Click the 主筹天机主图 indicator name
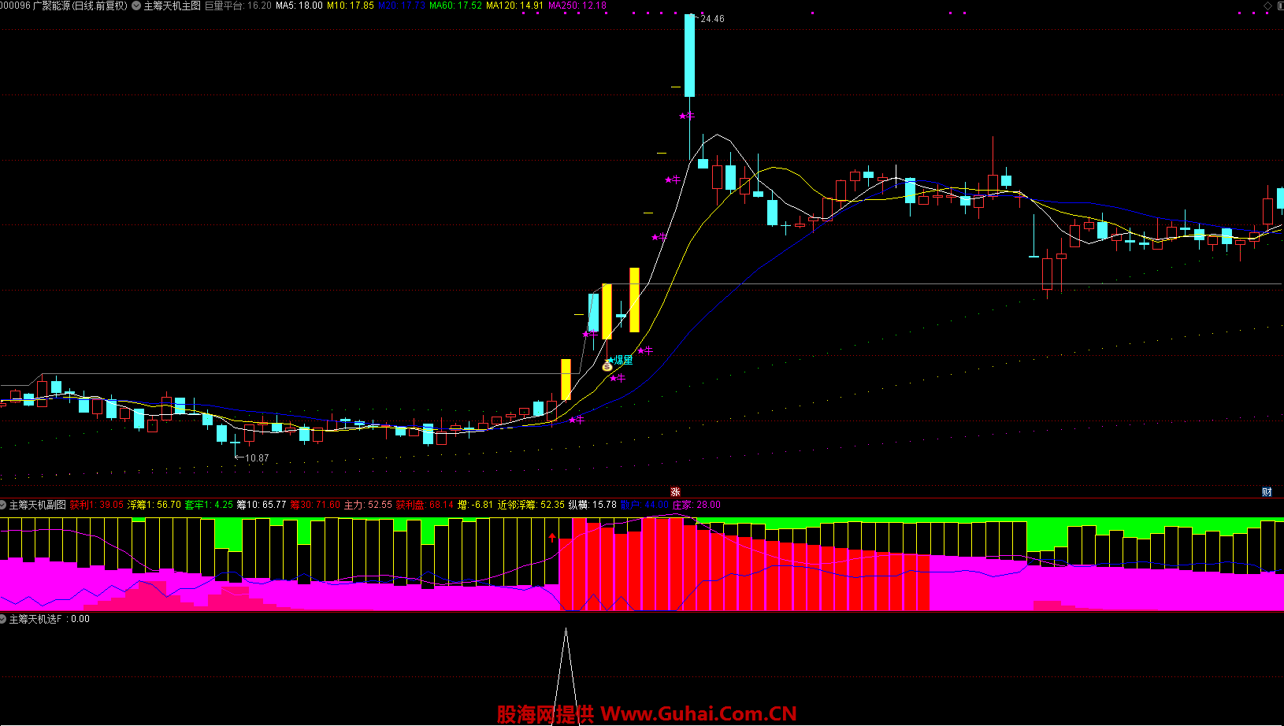 tap(172, 6)
